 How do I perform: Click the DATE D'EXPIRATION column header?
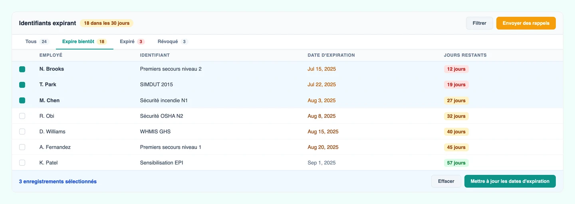pyautogui.click(x=331, y=55)
